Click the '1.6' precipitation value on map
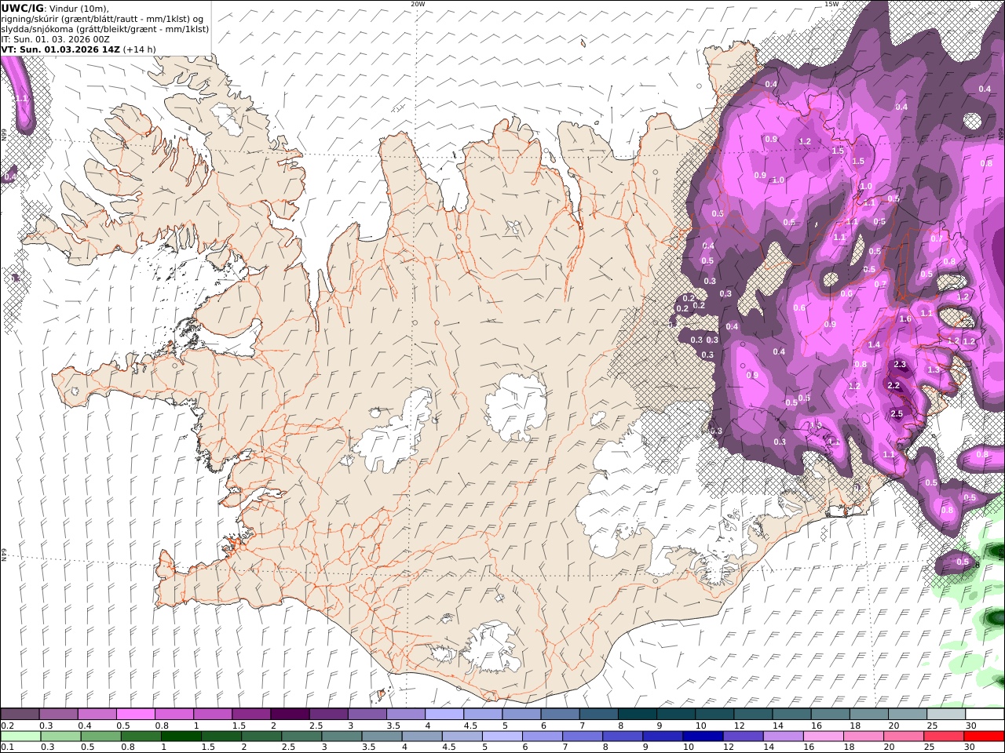This screenshot has height=753, width=1005. tap(905, 318)
